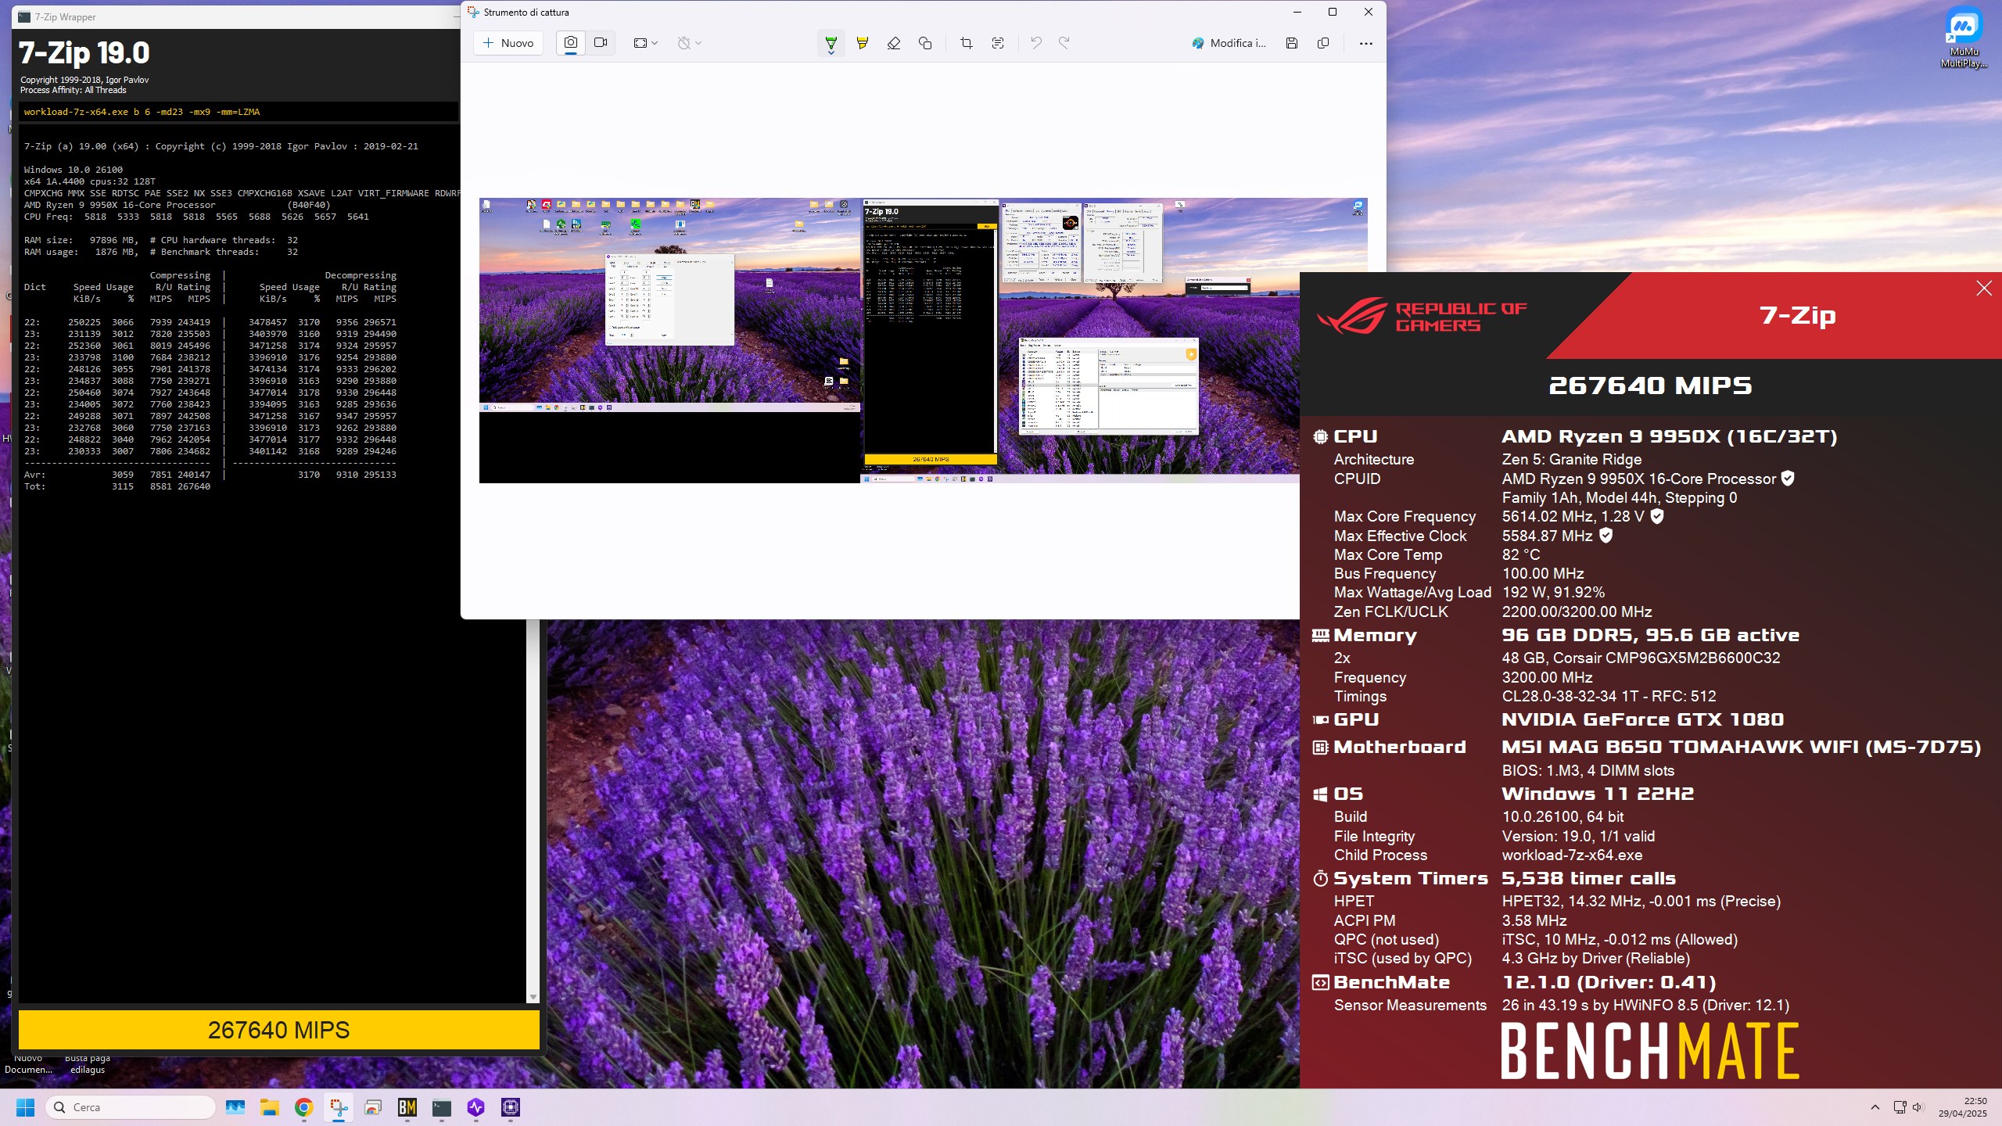Screen dimensions: 2002x1126
Task: Save the capture with floppy icon
Action: pyautogui.click(x=1292, y=43)
